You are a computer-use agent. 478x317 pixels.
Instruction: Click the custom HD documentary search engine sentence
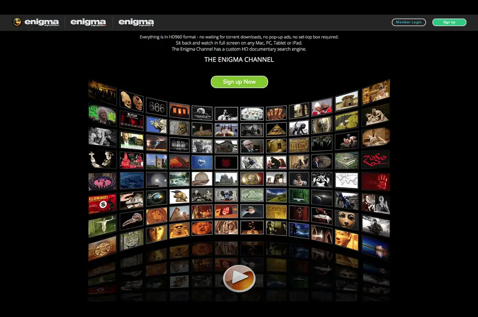(239, 49)
